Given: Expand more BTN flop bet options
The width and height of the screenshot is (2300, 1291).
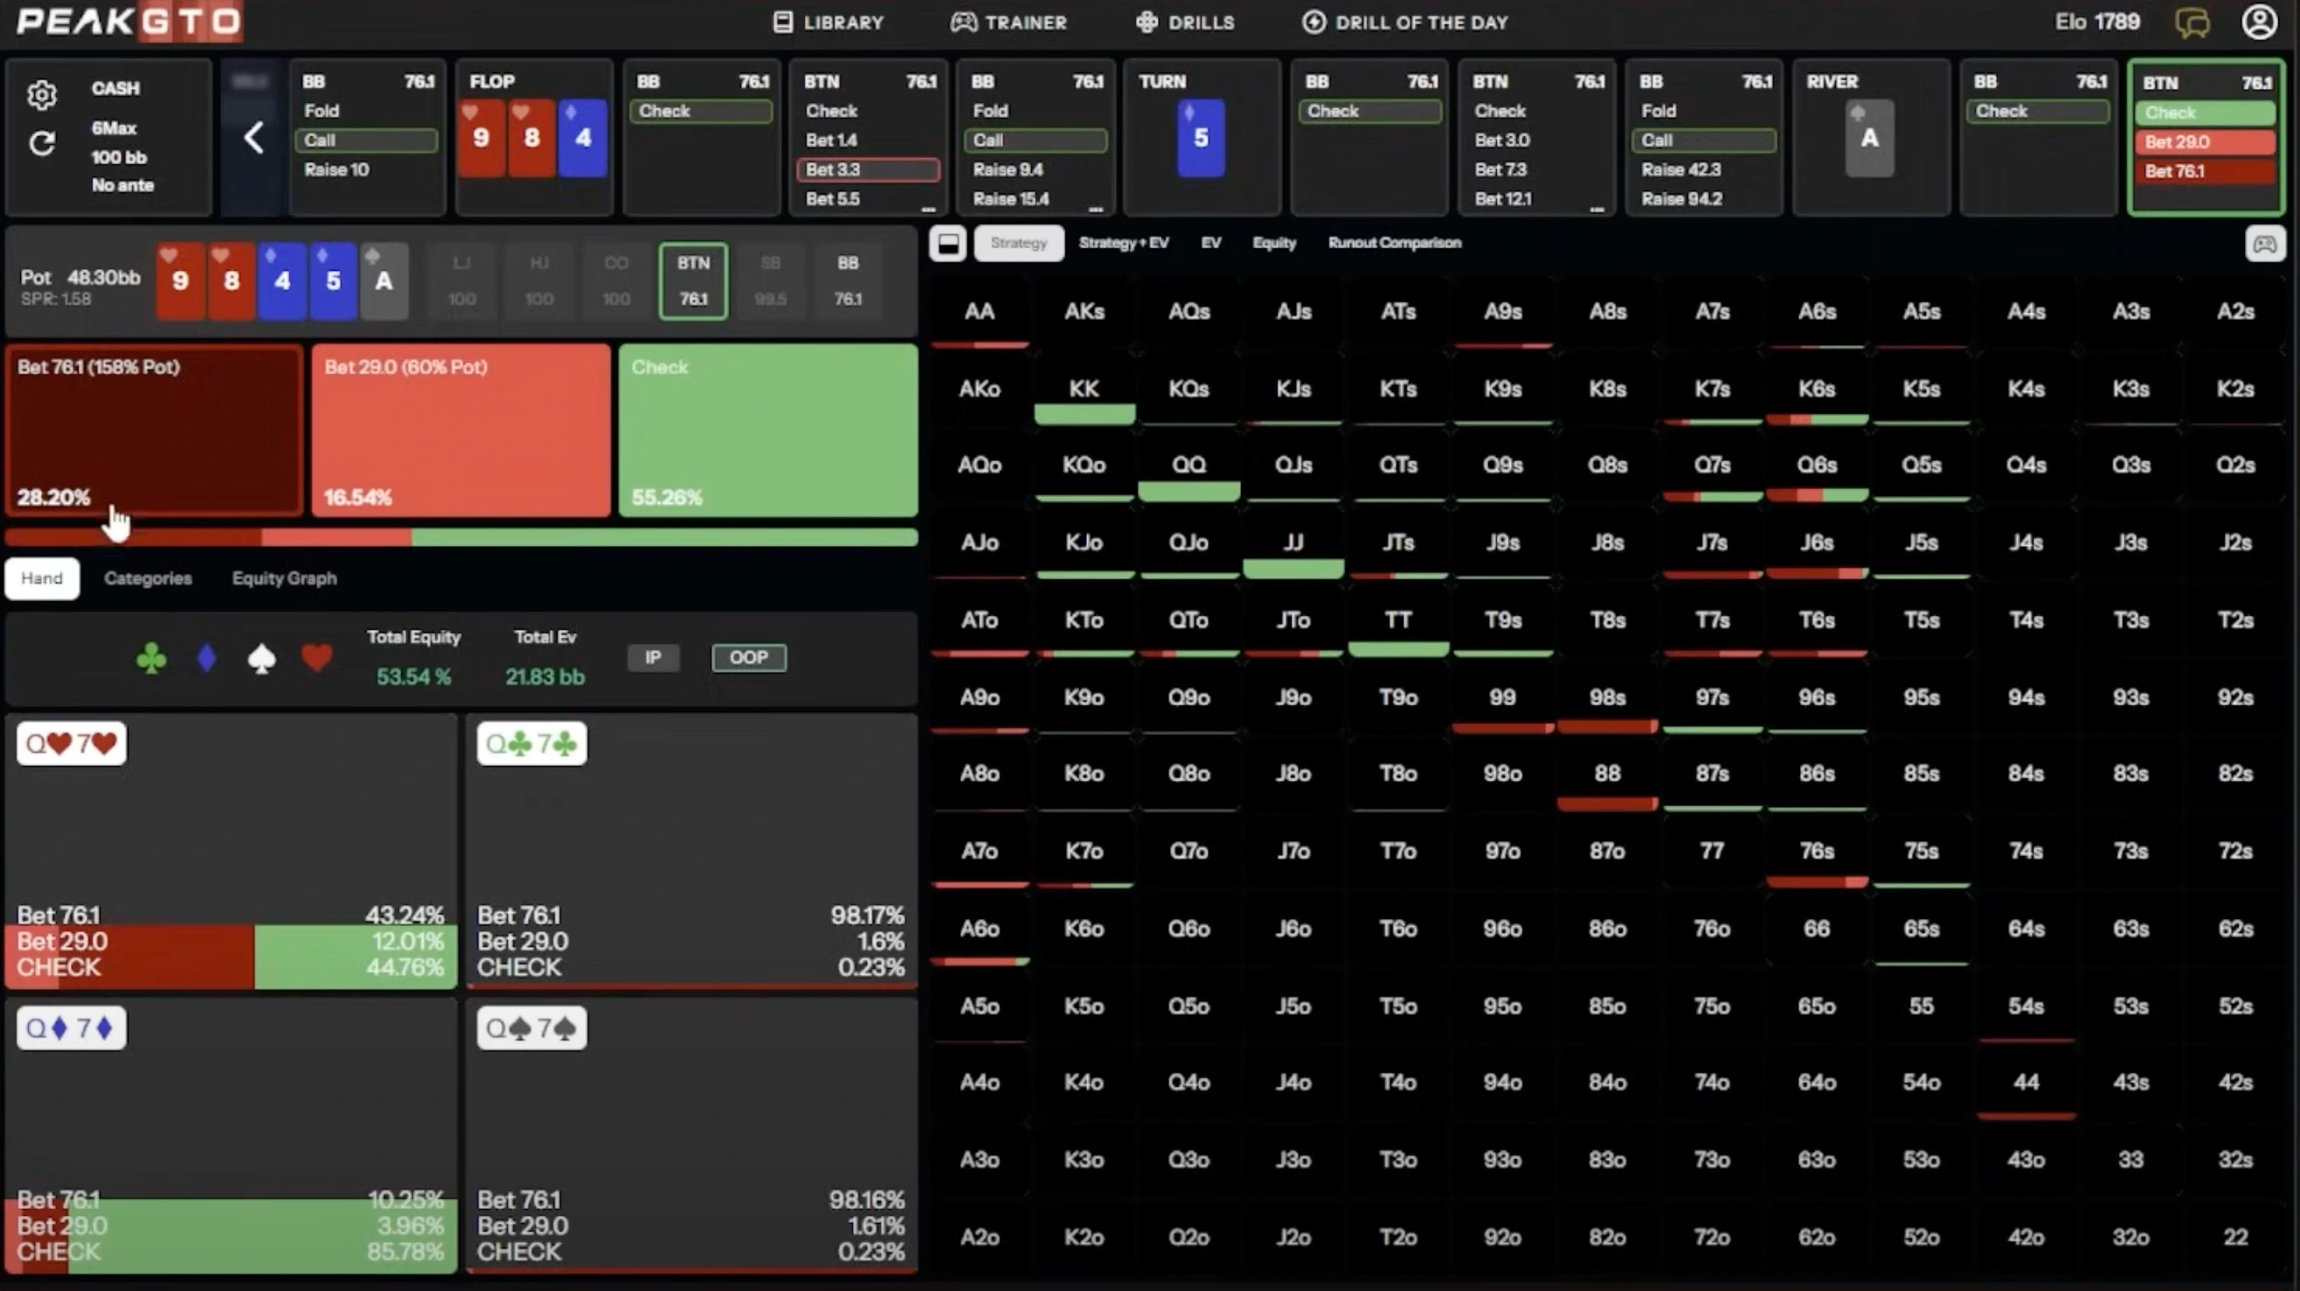Looking at the screenshot, I should click(x=929, y=209).
